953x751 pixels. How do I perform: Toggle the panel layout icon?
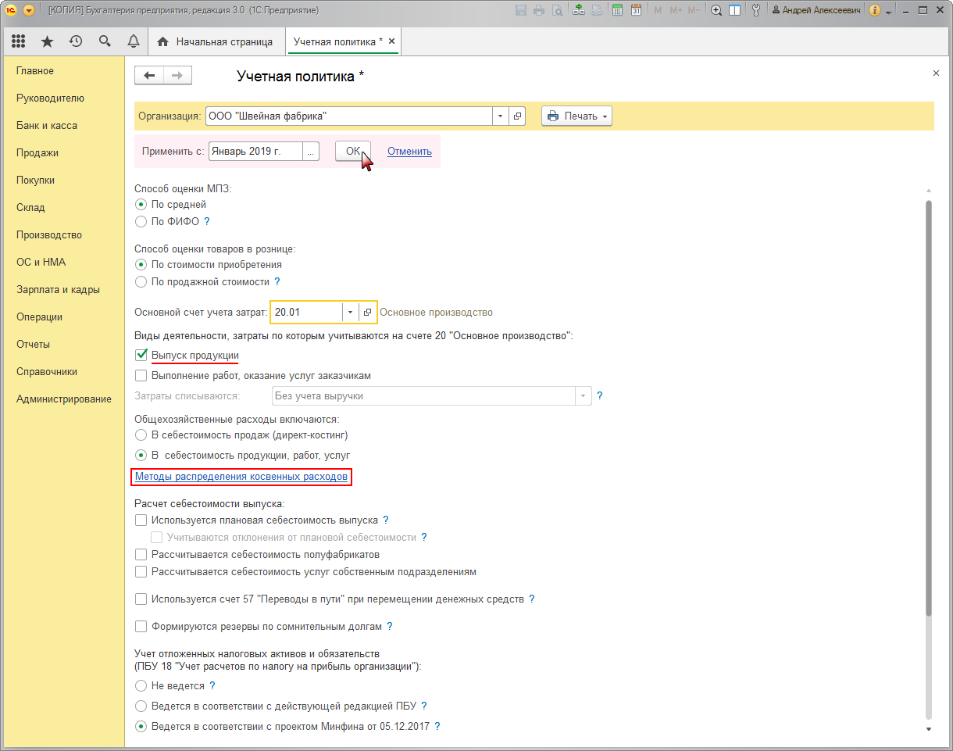(x=734, y=10)
